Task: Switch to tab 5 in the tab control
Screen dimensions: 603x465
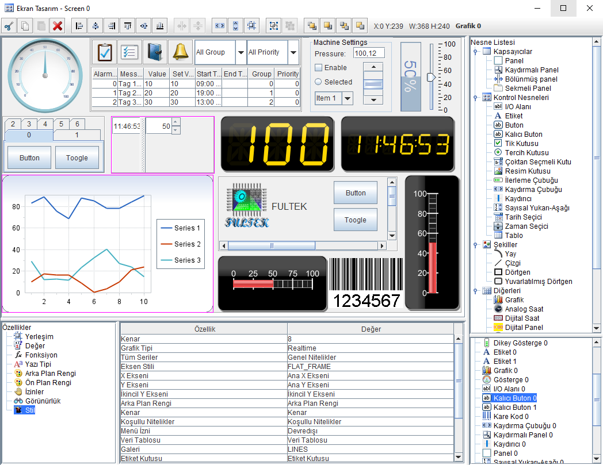Action: point(60,124)
